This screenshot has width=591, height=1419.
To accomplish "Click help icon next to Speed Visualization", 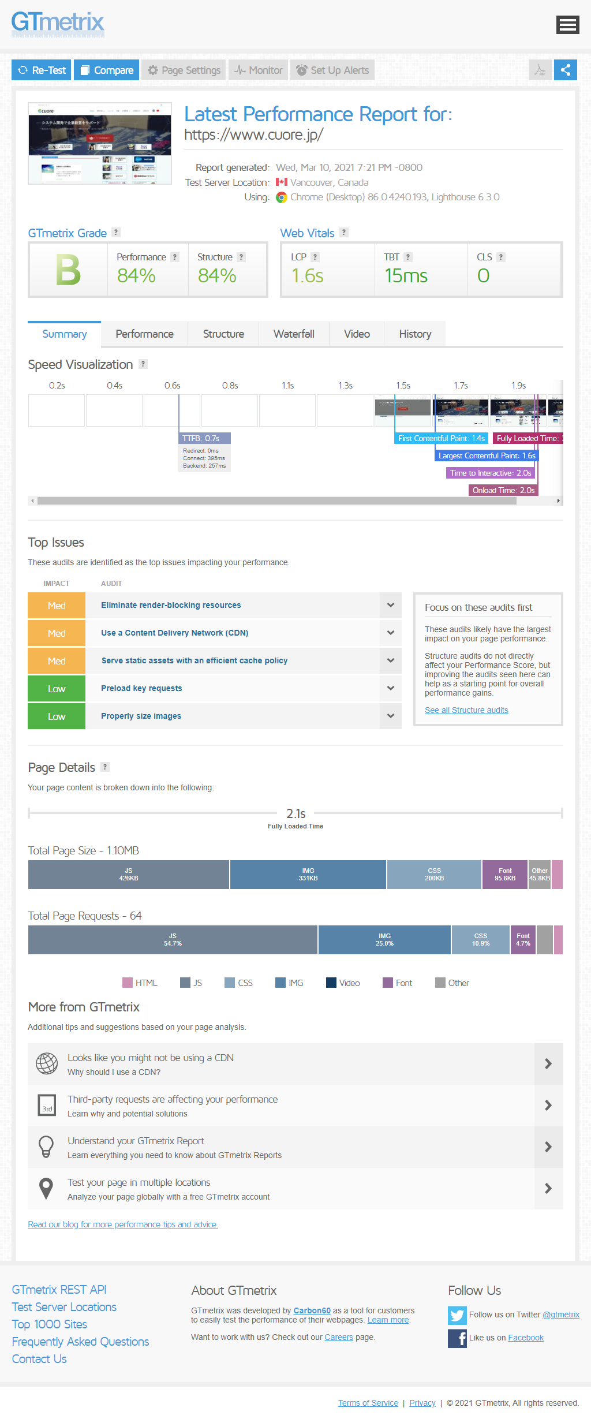I will tap(143, 364).
